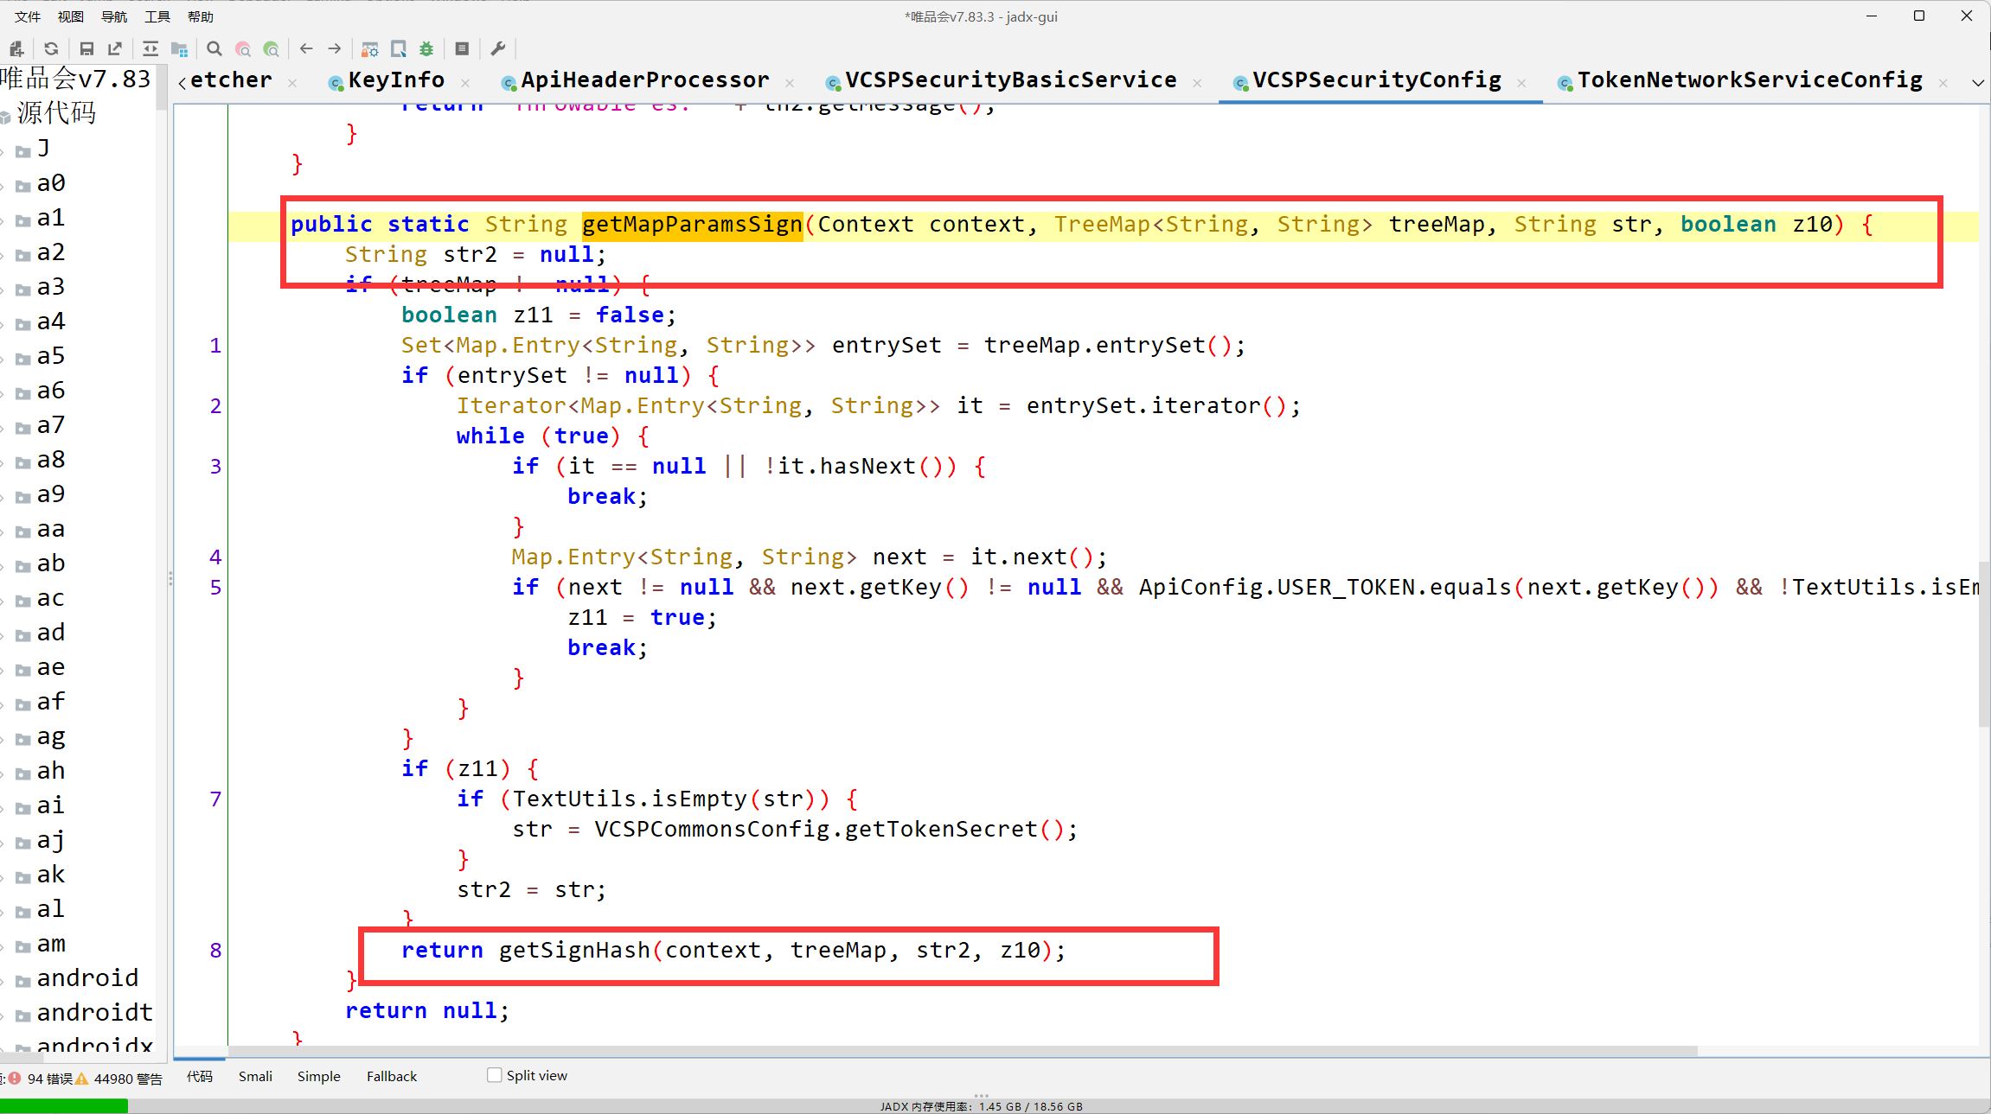The height and width of the screenshot is (1114, 1991).
Task: Click the Open file icon in toolbar
Action: [x=16, y=48]
